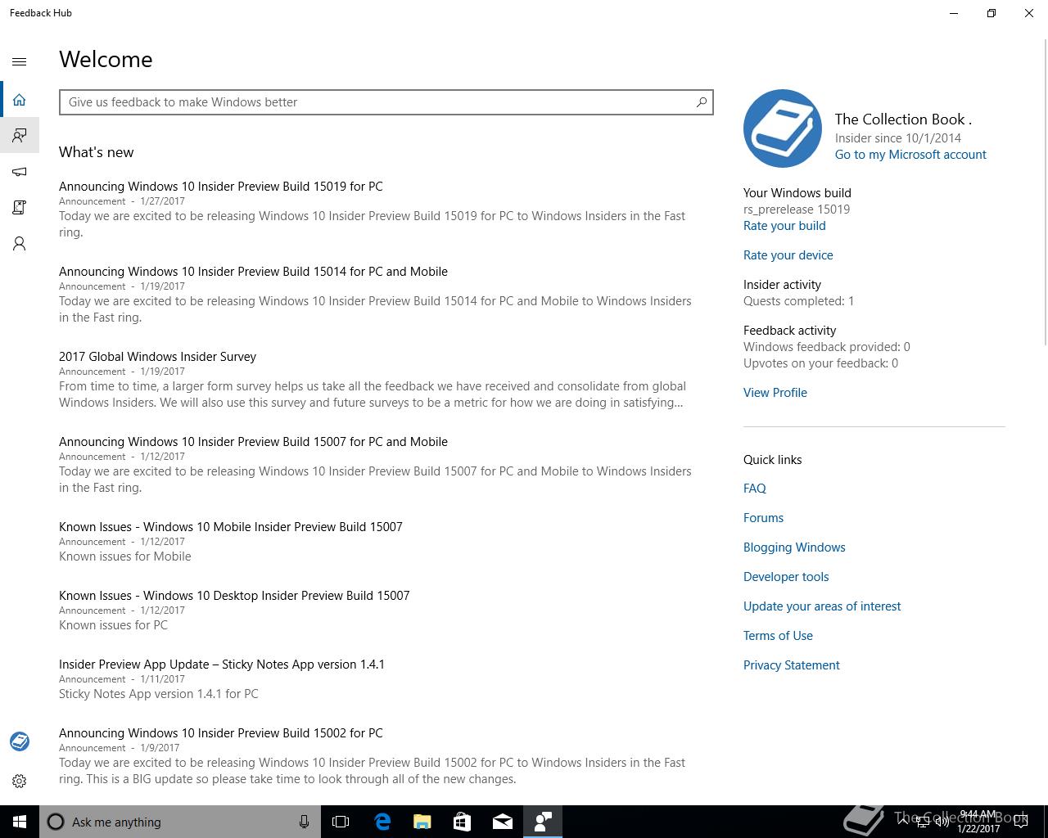Open the FAQ quick link
This screenshot has width=1048, height=838.
pyautogui.click(x=755, y=489)
